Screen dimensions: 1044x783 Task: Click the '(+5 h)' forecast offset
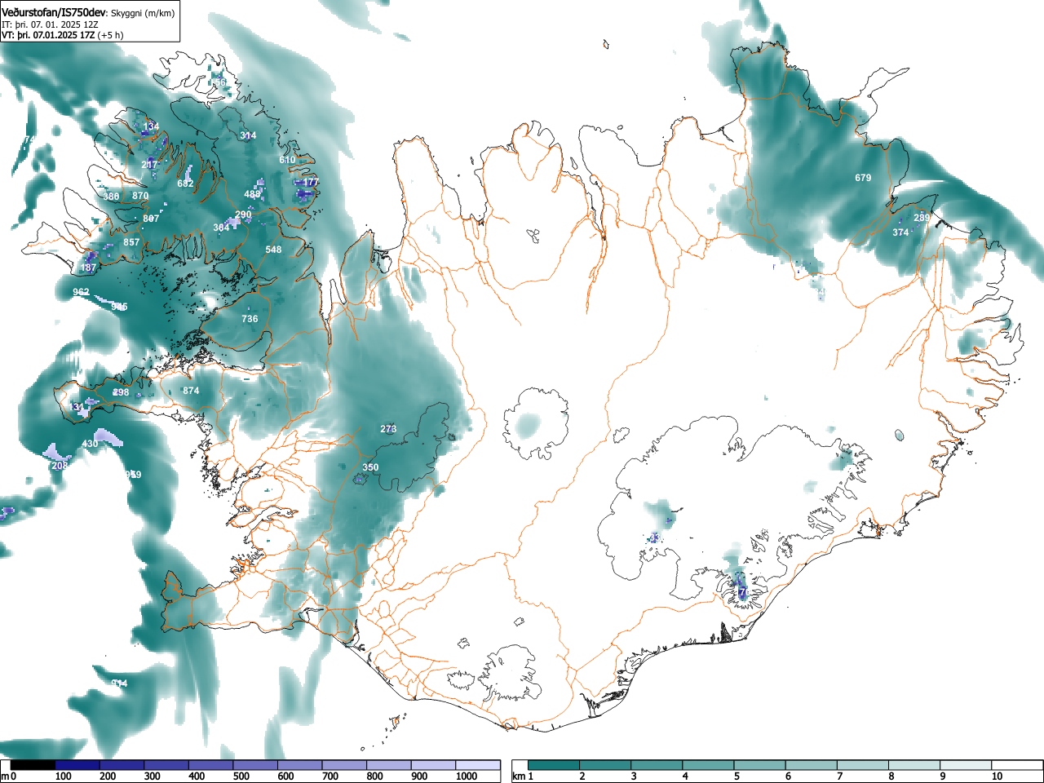[x=111, y=35]
